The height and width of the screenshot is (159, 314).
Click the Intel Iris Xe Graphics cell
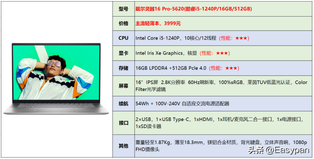tap(223, 53)
